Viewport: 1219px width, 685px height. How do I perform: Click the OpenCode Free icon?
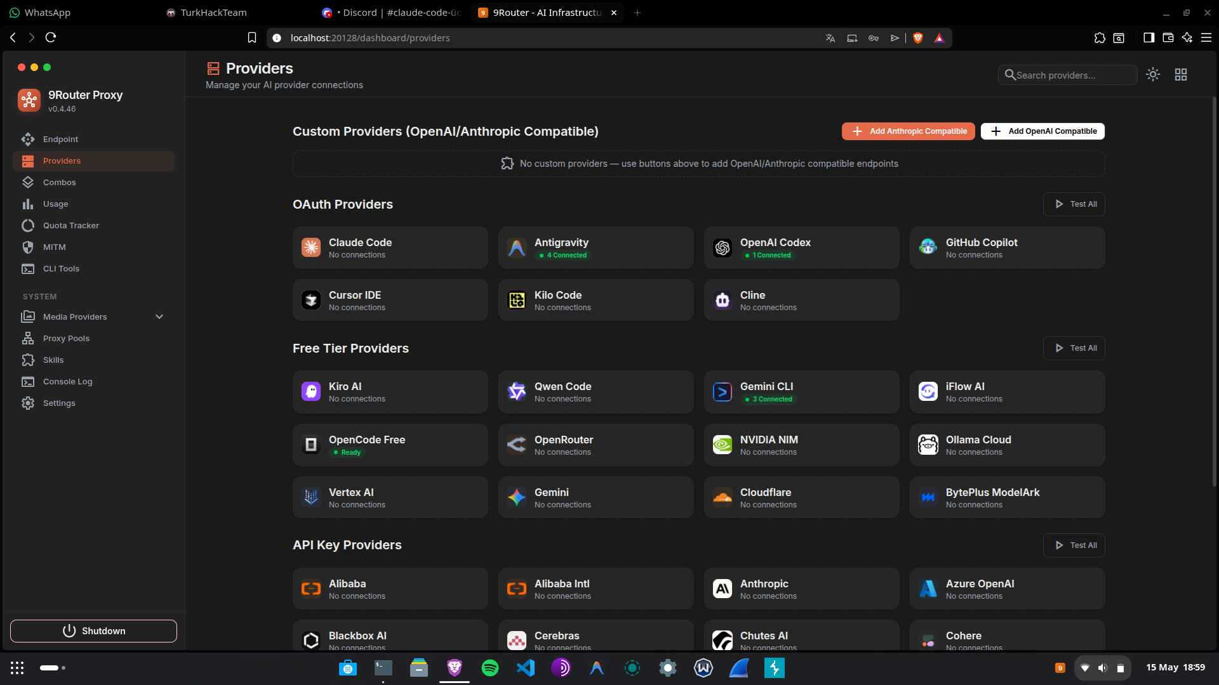pos(311,445)
